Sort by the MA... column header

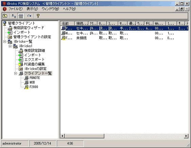[x=159, y=23]
